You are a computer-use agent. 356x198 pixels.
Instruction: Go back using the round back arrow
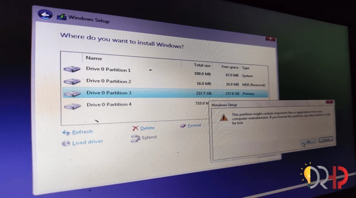[x=45, y=15]
